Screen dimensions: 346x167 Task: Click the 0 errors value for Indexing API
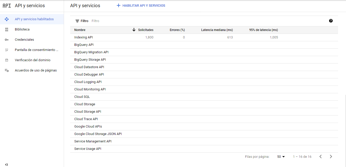(x=184, y=37)
